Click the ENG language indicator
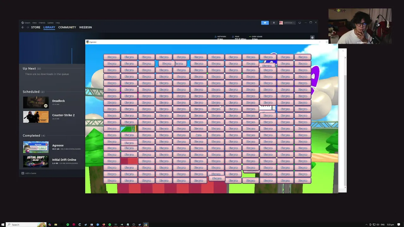The image size is (404, 227). (x=383, y=224)
